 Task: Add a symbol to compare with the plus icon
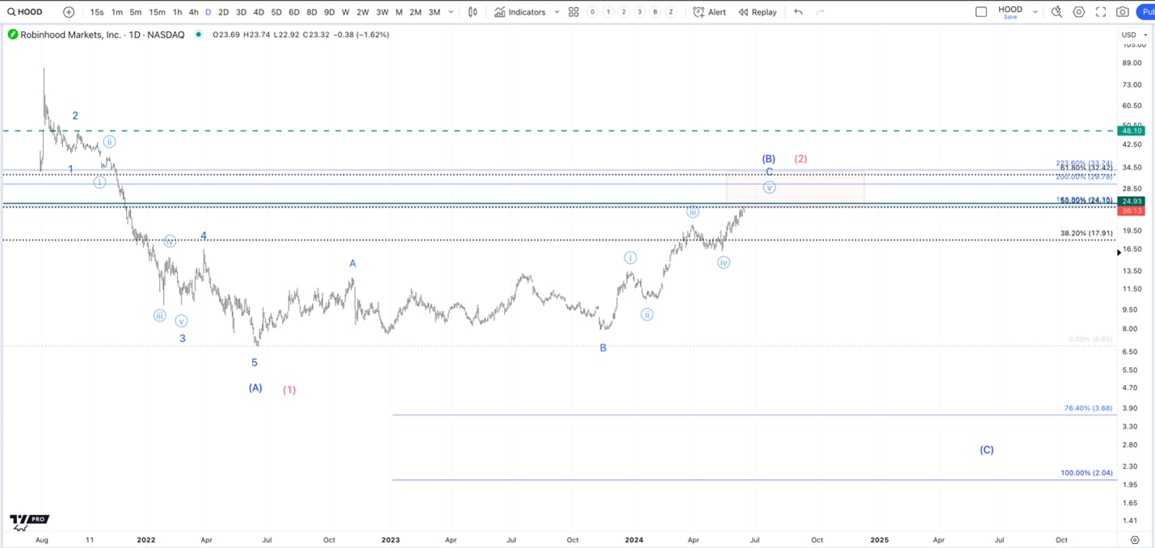pos(69,12)
